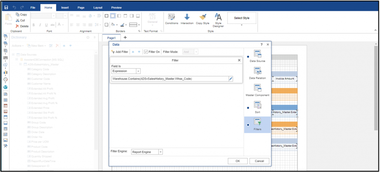Switch to the Insert ribbon tab
The width and height of the screenshot is (380, 172).
65,7
